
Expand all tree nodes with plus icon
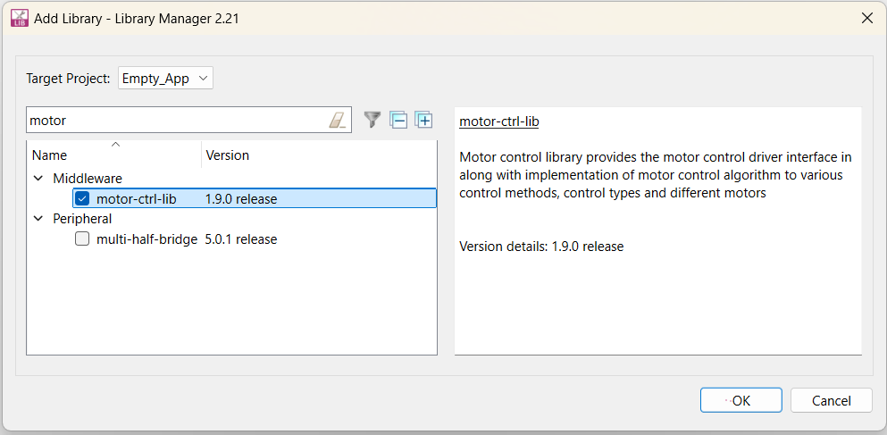tap(423, 120)
